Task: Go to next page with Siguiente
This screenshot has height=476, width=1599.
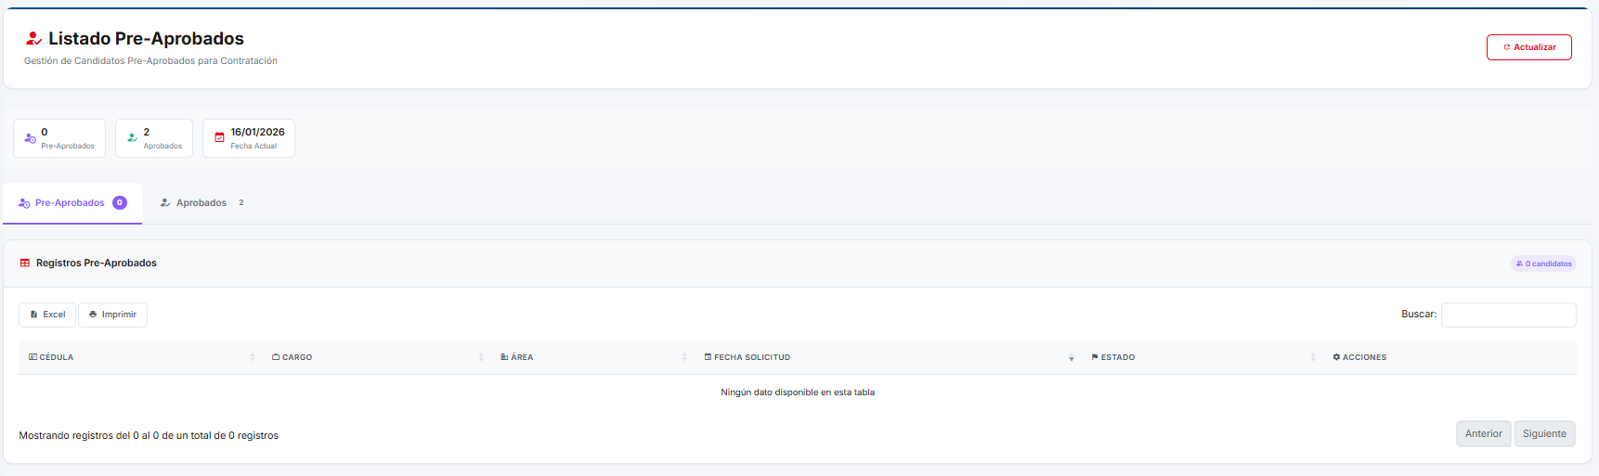Action: (1544, 434)
